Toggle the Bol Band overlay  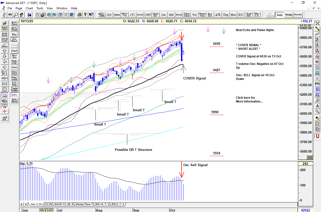pyautogui.click(x=14, y=40)
